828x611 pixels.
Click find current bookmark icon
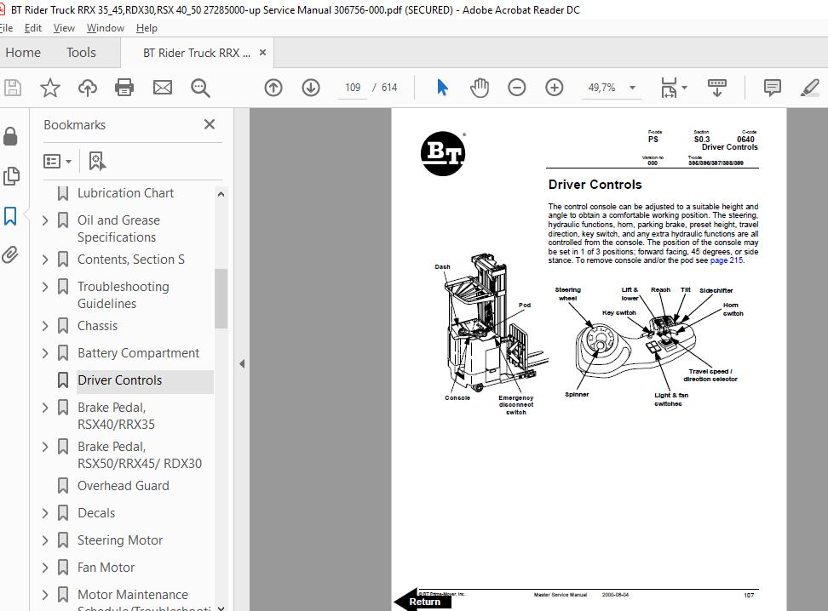(97, 162)
